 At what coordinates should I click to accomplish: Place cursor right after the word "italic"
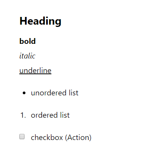point(35,56)
